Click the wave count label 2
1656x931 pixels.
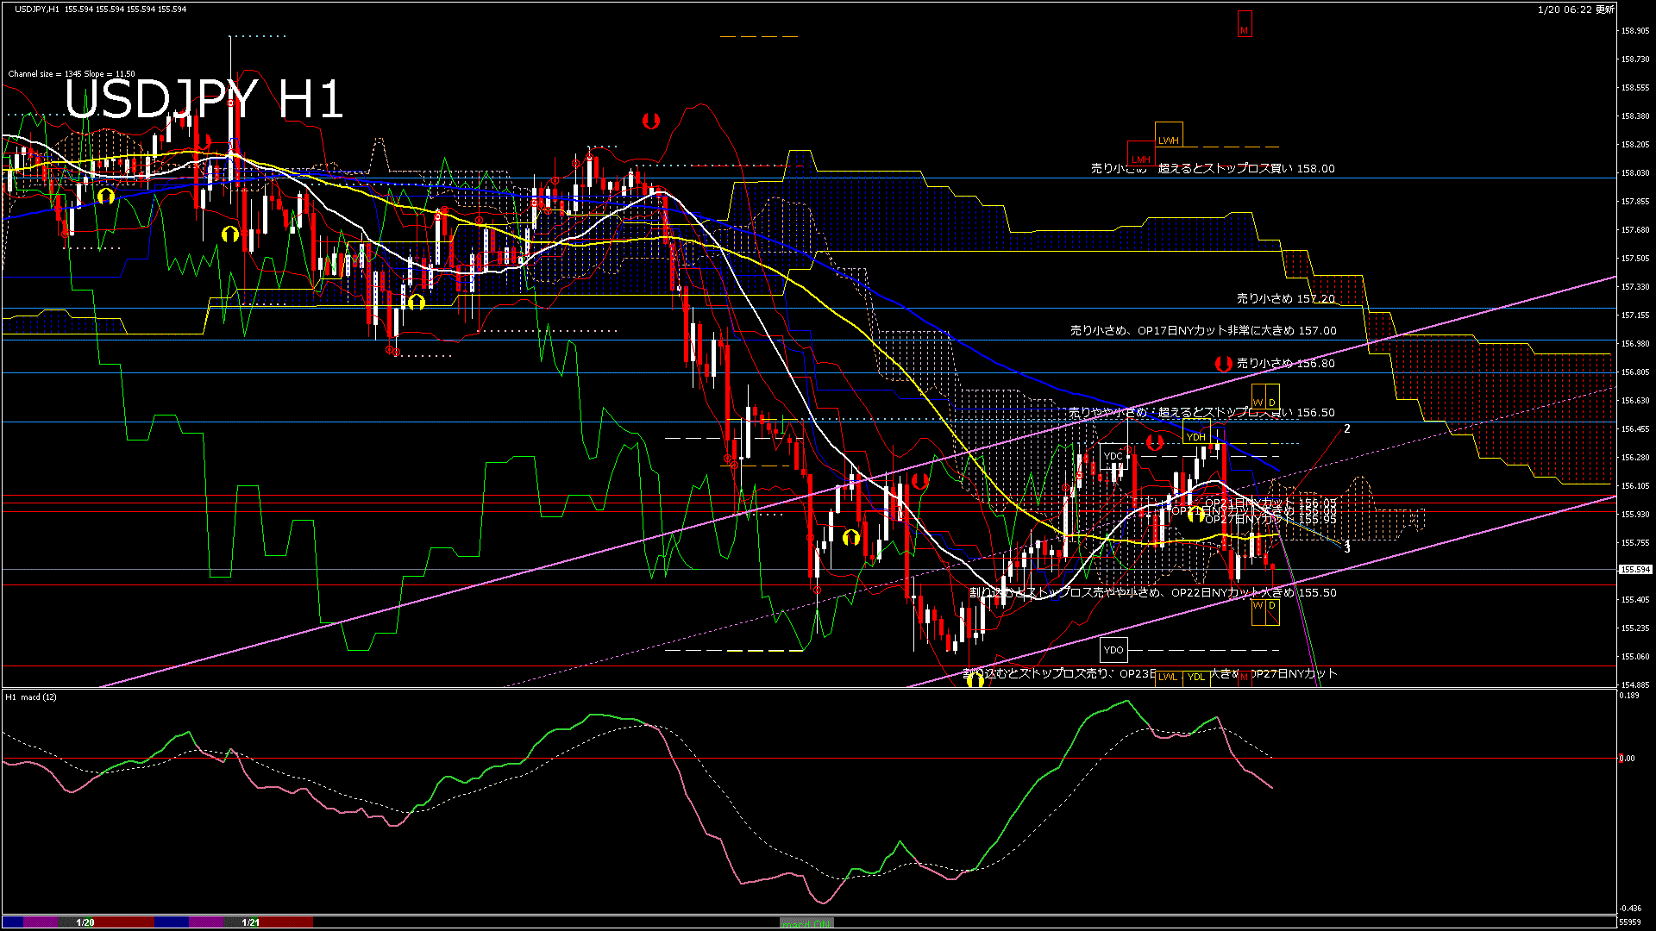(x=1346, y=428)
